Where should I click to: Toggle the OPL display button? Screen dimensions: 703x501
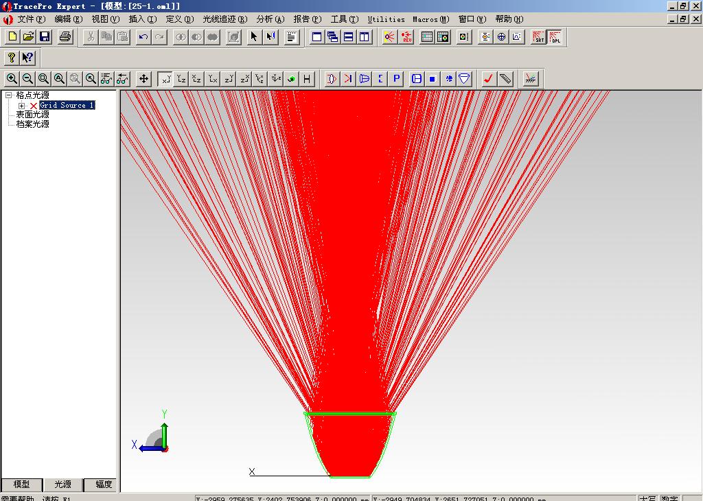click(555, 37)
